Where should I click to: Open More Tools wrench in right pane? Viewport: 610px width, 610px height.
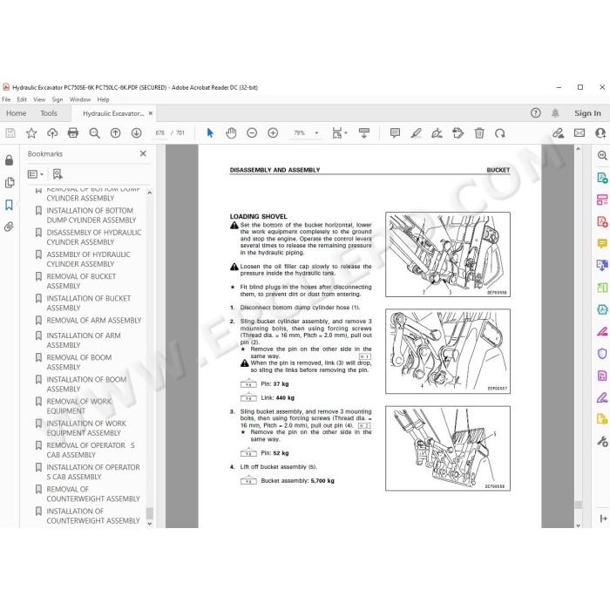(602, 442)
